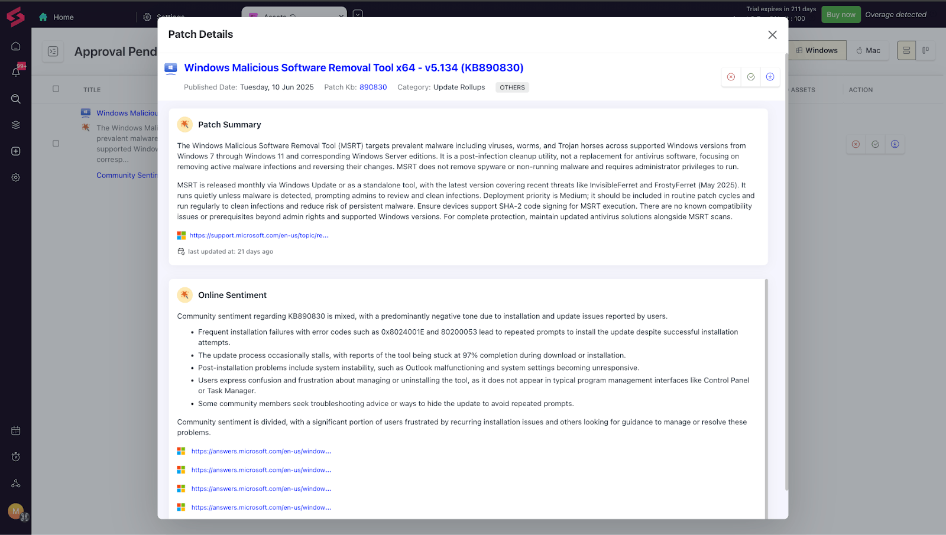Screen dimensions: 946x535
Task: Open first answers.microsoft.com link
Action: (261, 451)
